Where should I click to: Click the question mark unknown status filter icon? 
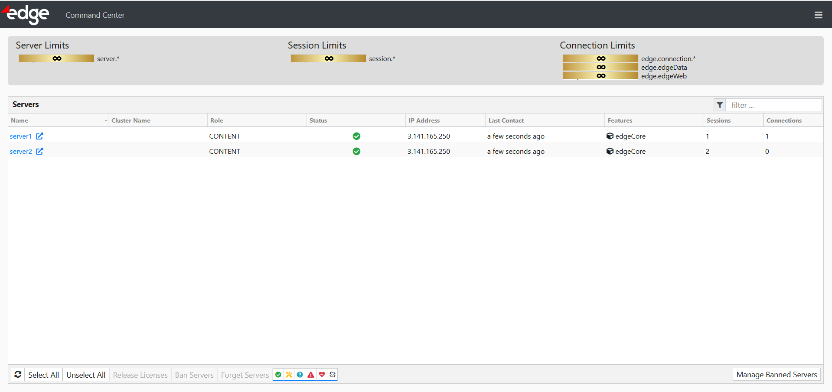[300, 374]
